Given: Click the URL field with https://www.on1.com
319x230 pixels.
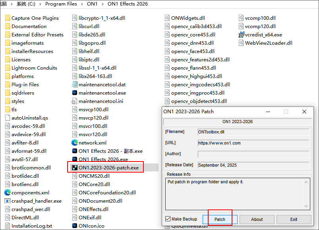Looking at the screenshot, I should coord(253,143).
